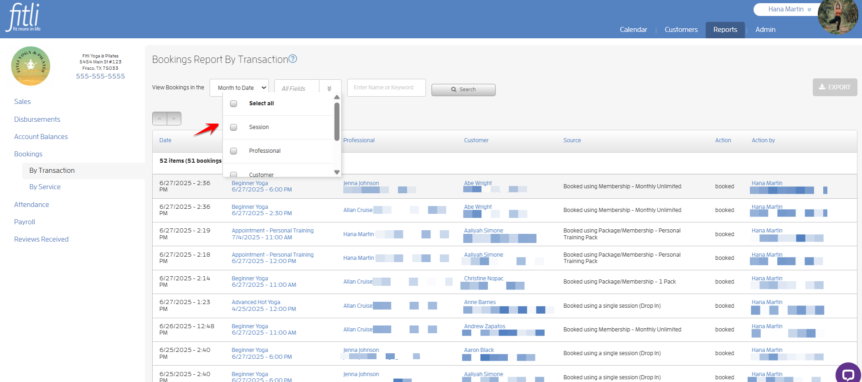Open the Calendar tab
Image resolution: width=862 pixels, height=382 pixels.
[x=633, y=30]
